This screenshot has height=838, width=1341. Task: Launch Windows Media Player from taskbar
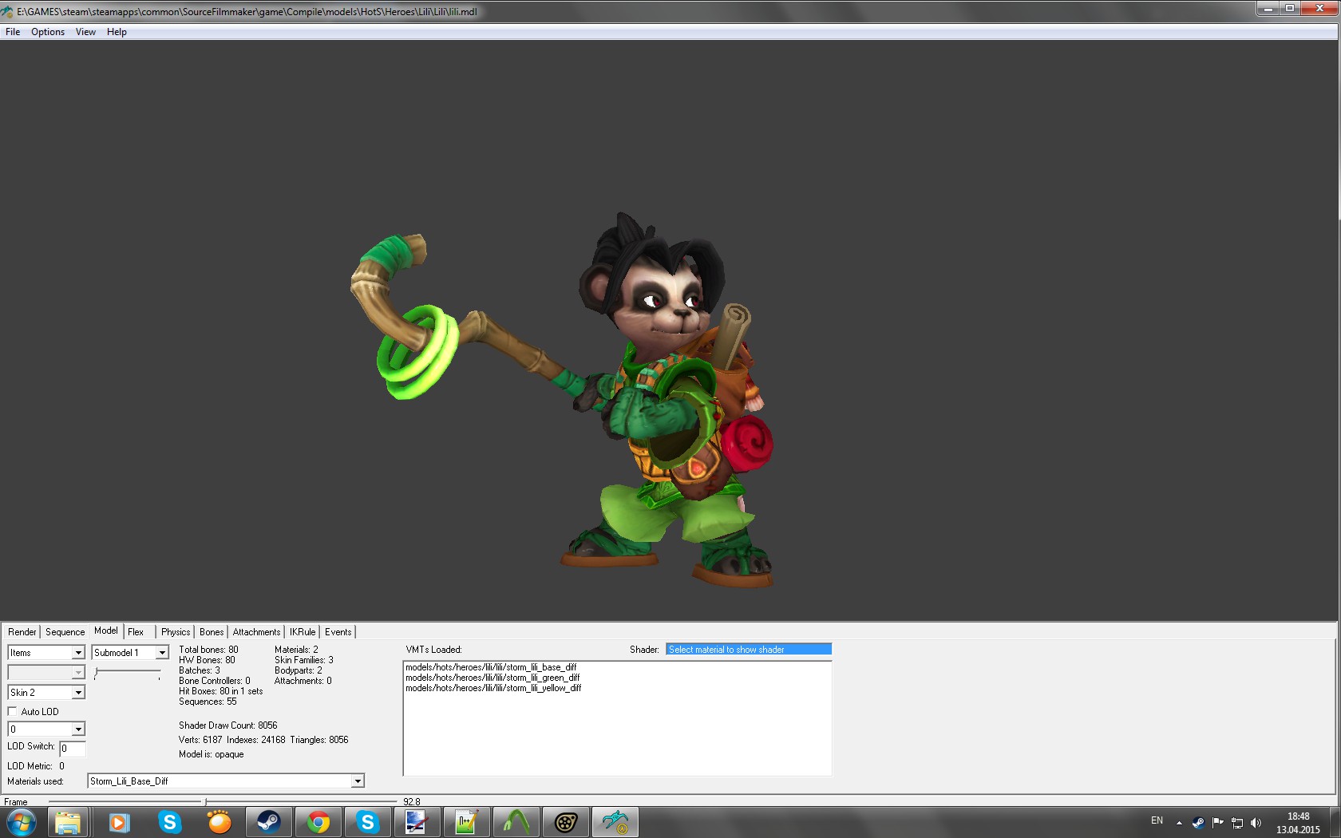tap(119, 822)
